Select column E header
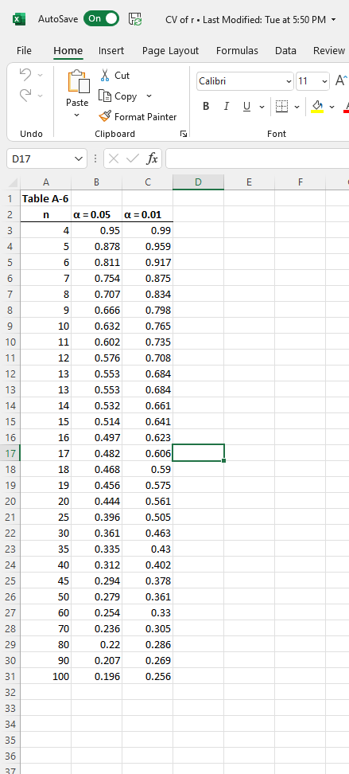349x774 pixels. point(249,182)
